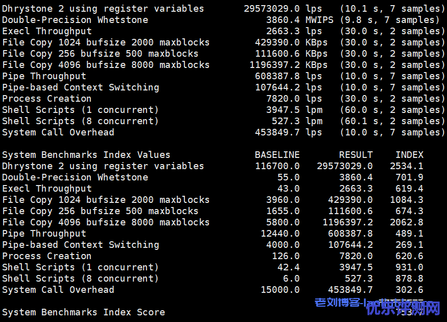447x322 pixels.
Task: Select the baseline value 116700.0
Action: pyautogui.click(x=277, y=166)
